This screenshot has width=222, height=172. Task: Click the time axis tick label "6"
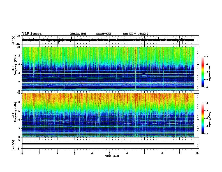(x=127, y=153)
